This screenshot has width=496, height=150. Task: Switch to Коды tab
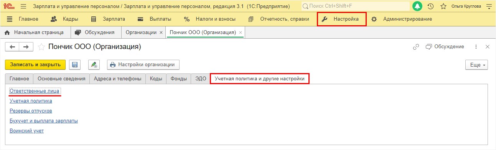coord(156,78)
